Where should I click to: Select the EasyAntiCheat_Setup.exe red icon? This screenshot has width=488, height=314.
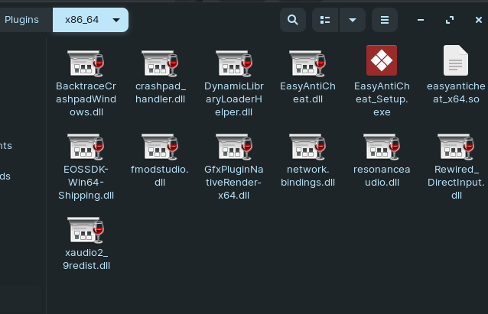382,60
